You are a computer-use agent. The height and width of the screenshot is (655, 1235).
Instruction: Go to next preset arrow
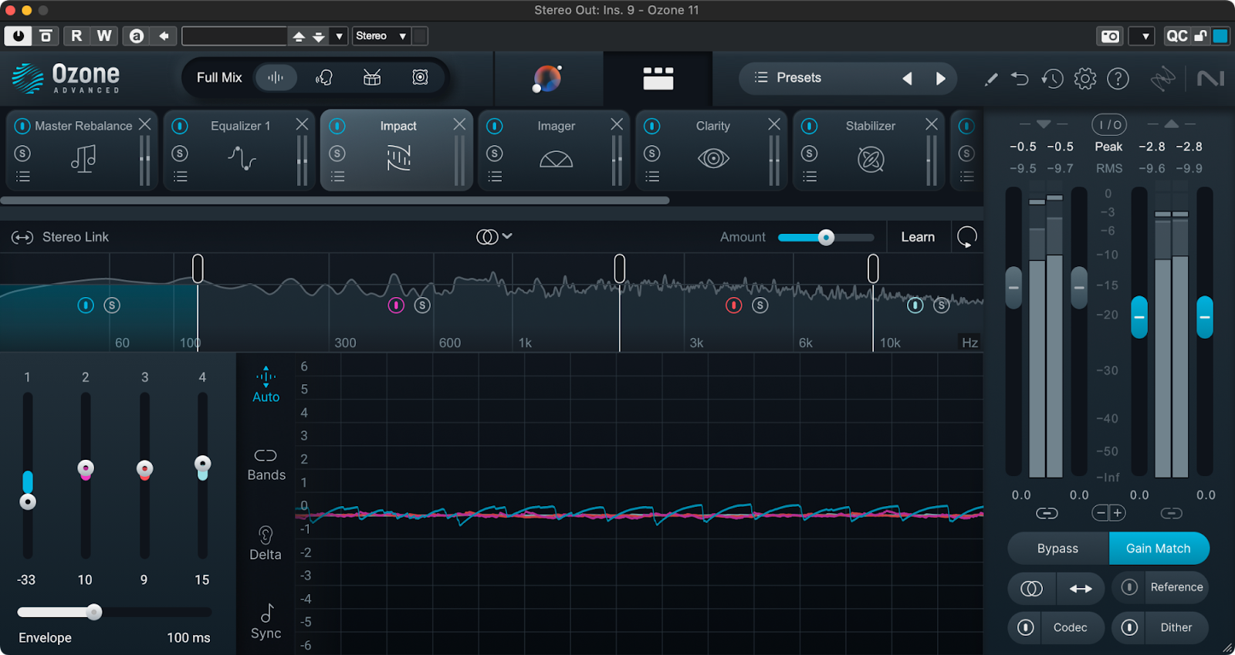click(941, 79)
